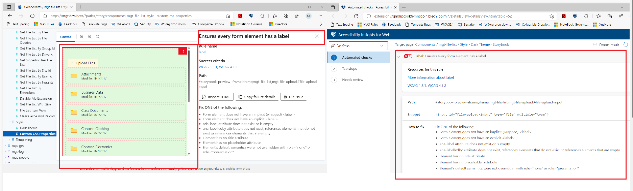Select Needs review step
Image resolution: width=633 pixels, height=191 pixels.
(x=352, y=80)
